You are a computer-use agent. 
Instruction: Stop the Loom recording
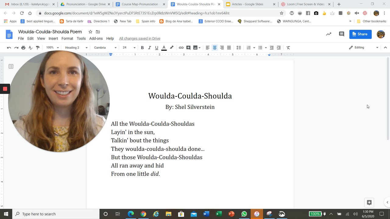coord(5,89)
